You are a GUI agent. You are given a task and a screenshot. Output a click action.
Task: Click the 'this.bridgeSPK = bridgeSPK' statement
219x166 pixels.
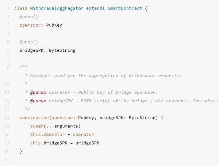[x=65, y=143]
